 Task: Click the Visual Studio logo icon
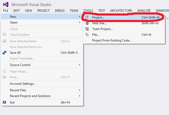(6, 4)
